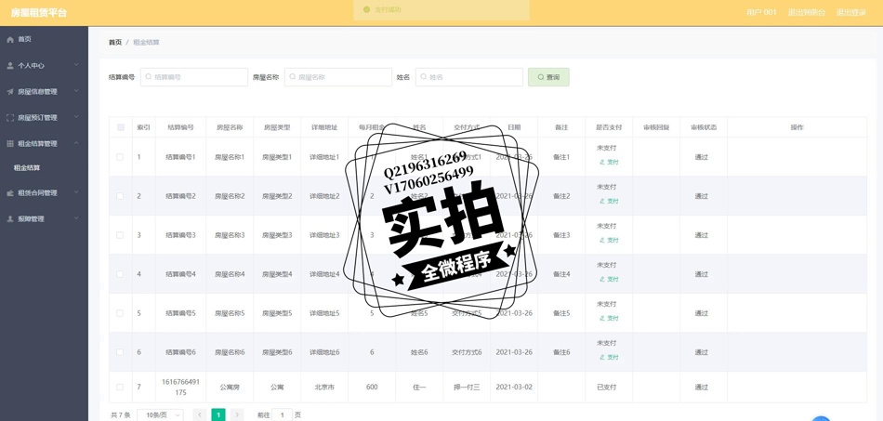Image resolution: width=883 pixels, height=421 pixels.
Task: Check the checkbox for row 结算编号1
Action: coord(120,157)
